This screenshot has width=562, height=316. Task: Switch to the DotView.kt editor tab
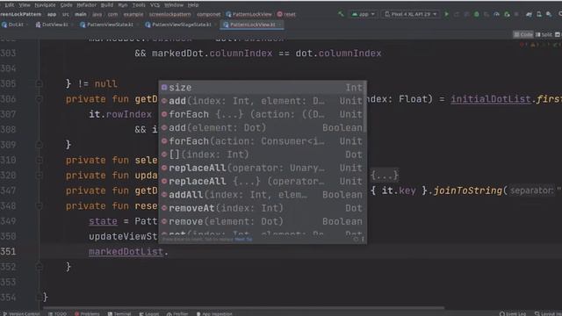53,25
